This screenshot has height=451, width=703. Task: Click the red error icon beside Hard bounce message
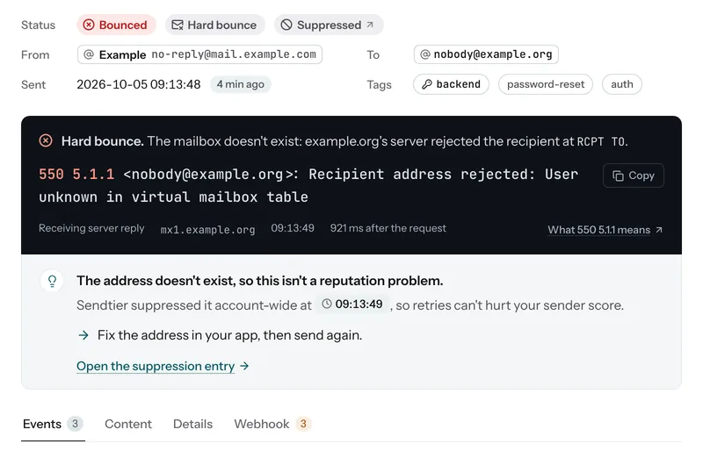click(x=46, y=140)
